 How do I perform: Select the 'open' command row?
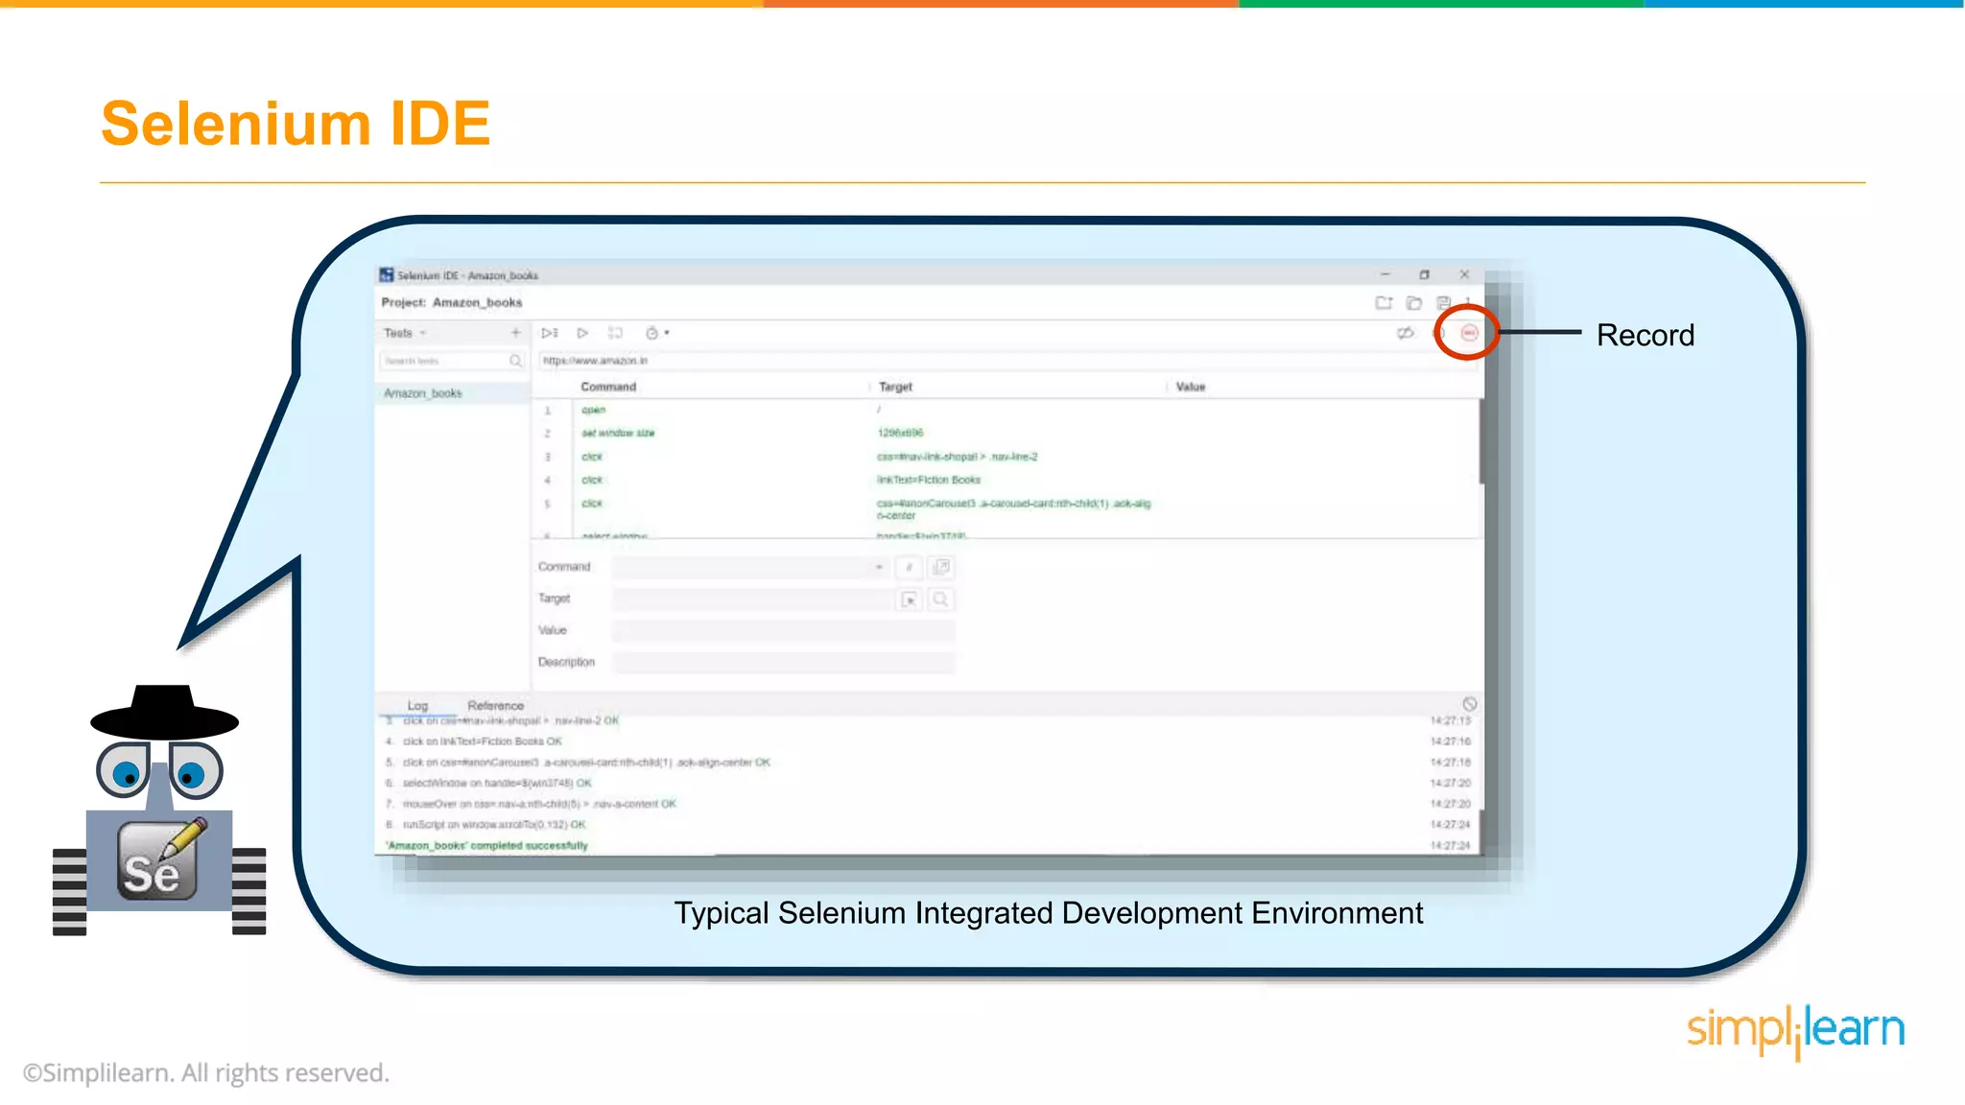click(1006, 410)
